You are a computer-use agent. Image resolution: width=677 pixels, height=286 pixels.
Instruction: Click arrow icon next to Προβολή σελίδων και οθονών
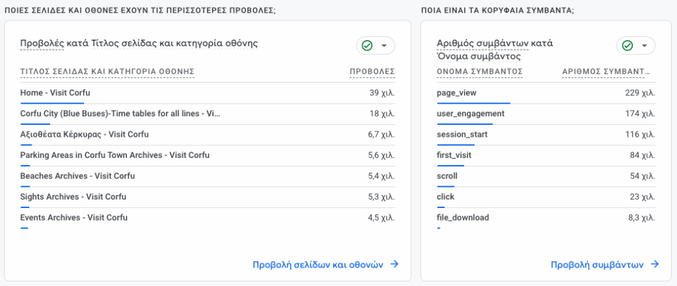[394, 264]
